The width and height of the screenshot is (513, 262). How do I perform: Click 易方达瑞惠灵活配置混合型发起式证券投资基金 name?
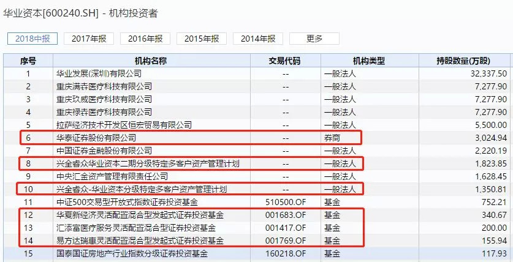click(140, 241)
